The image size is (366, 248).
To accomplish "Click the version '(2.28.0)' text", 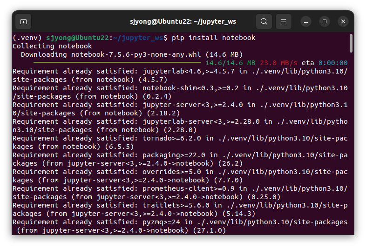I will click(180, 130).
